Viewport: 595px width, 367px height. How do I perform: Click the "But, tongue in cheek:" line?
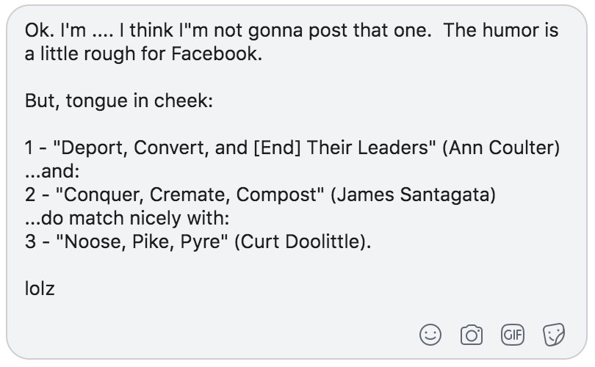pos(118,101)
